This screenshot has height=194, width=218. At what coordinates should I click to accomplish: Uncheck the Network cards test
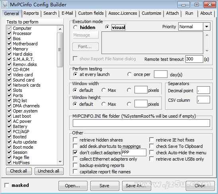[9, 85]
